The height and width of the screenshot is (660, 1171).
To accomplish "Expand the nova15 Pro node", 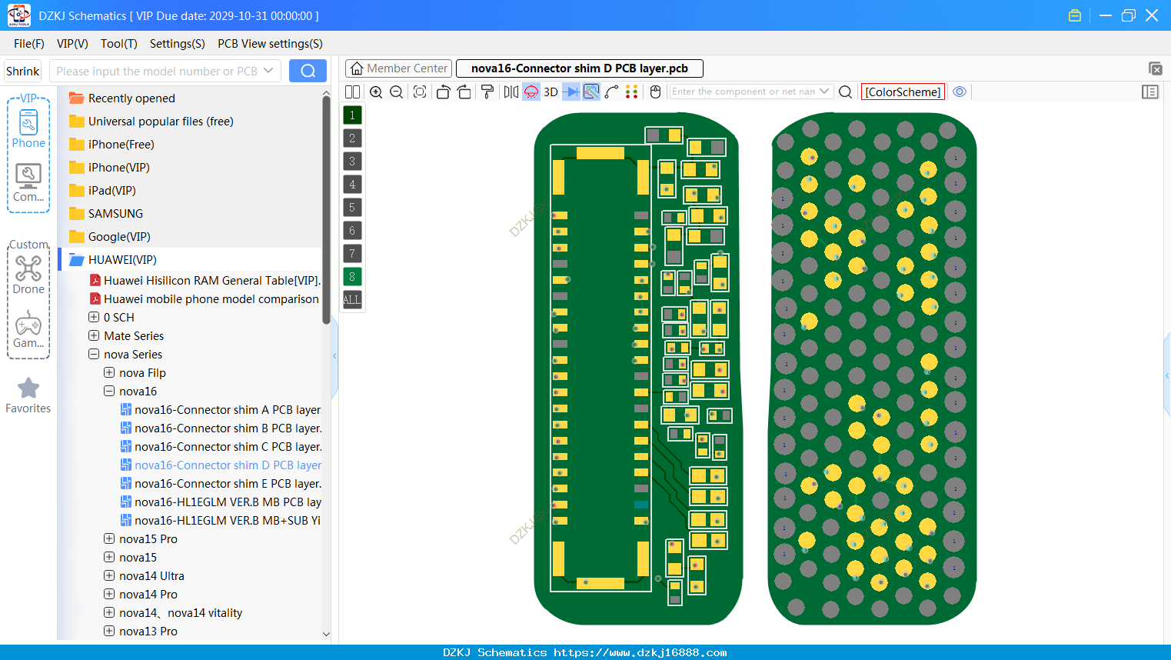I will tap(109, 538).
